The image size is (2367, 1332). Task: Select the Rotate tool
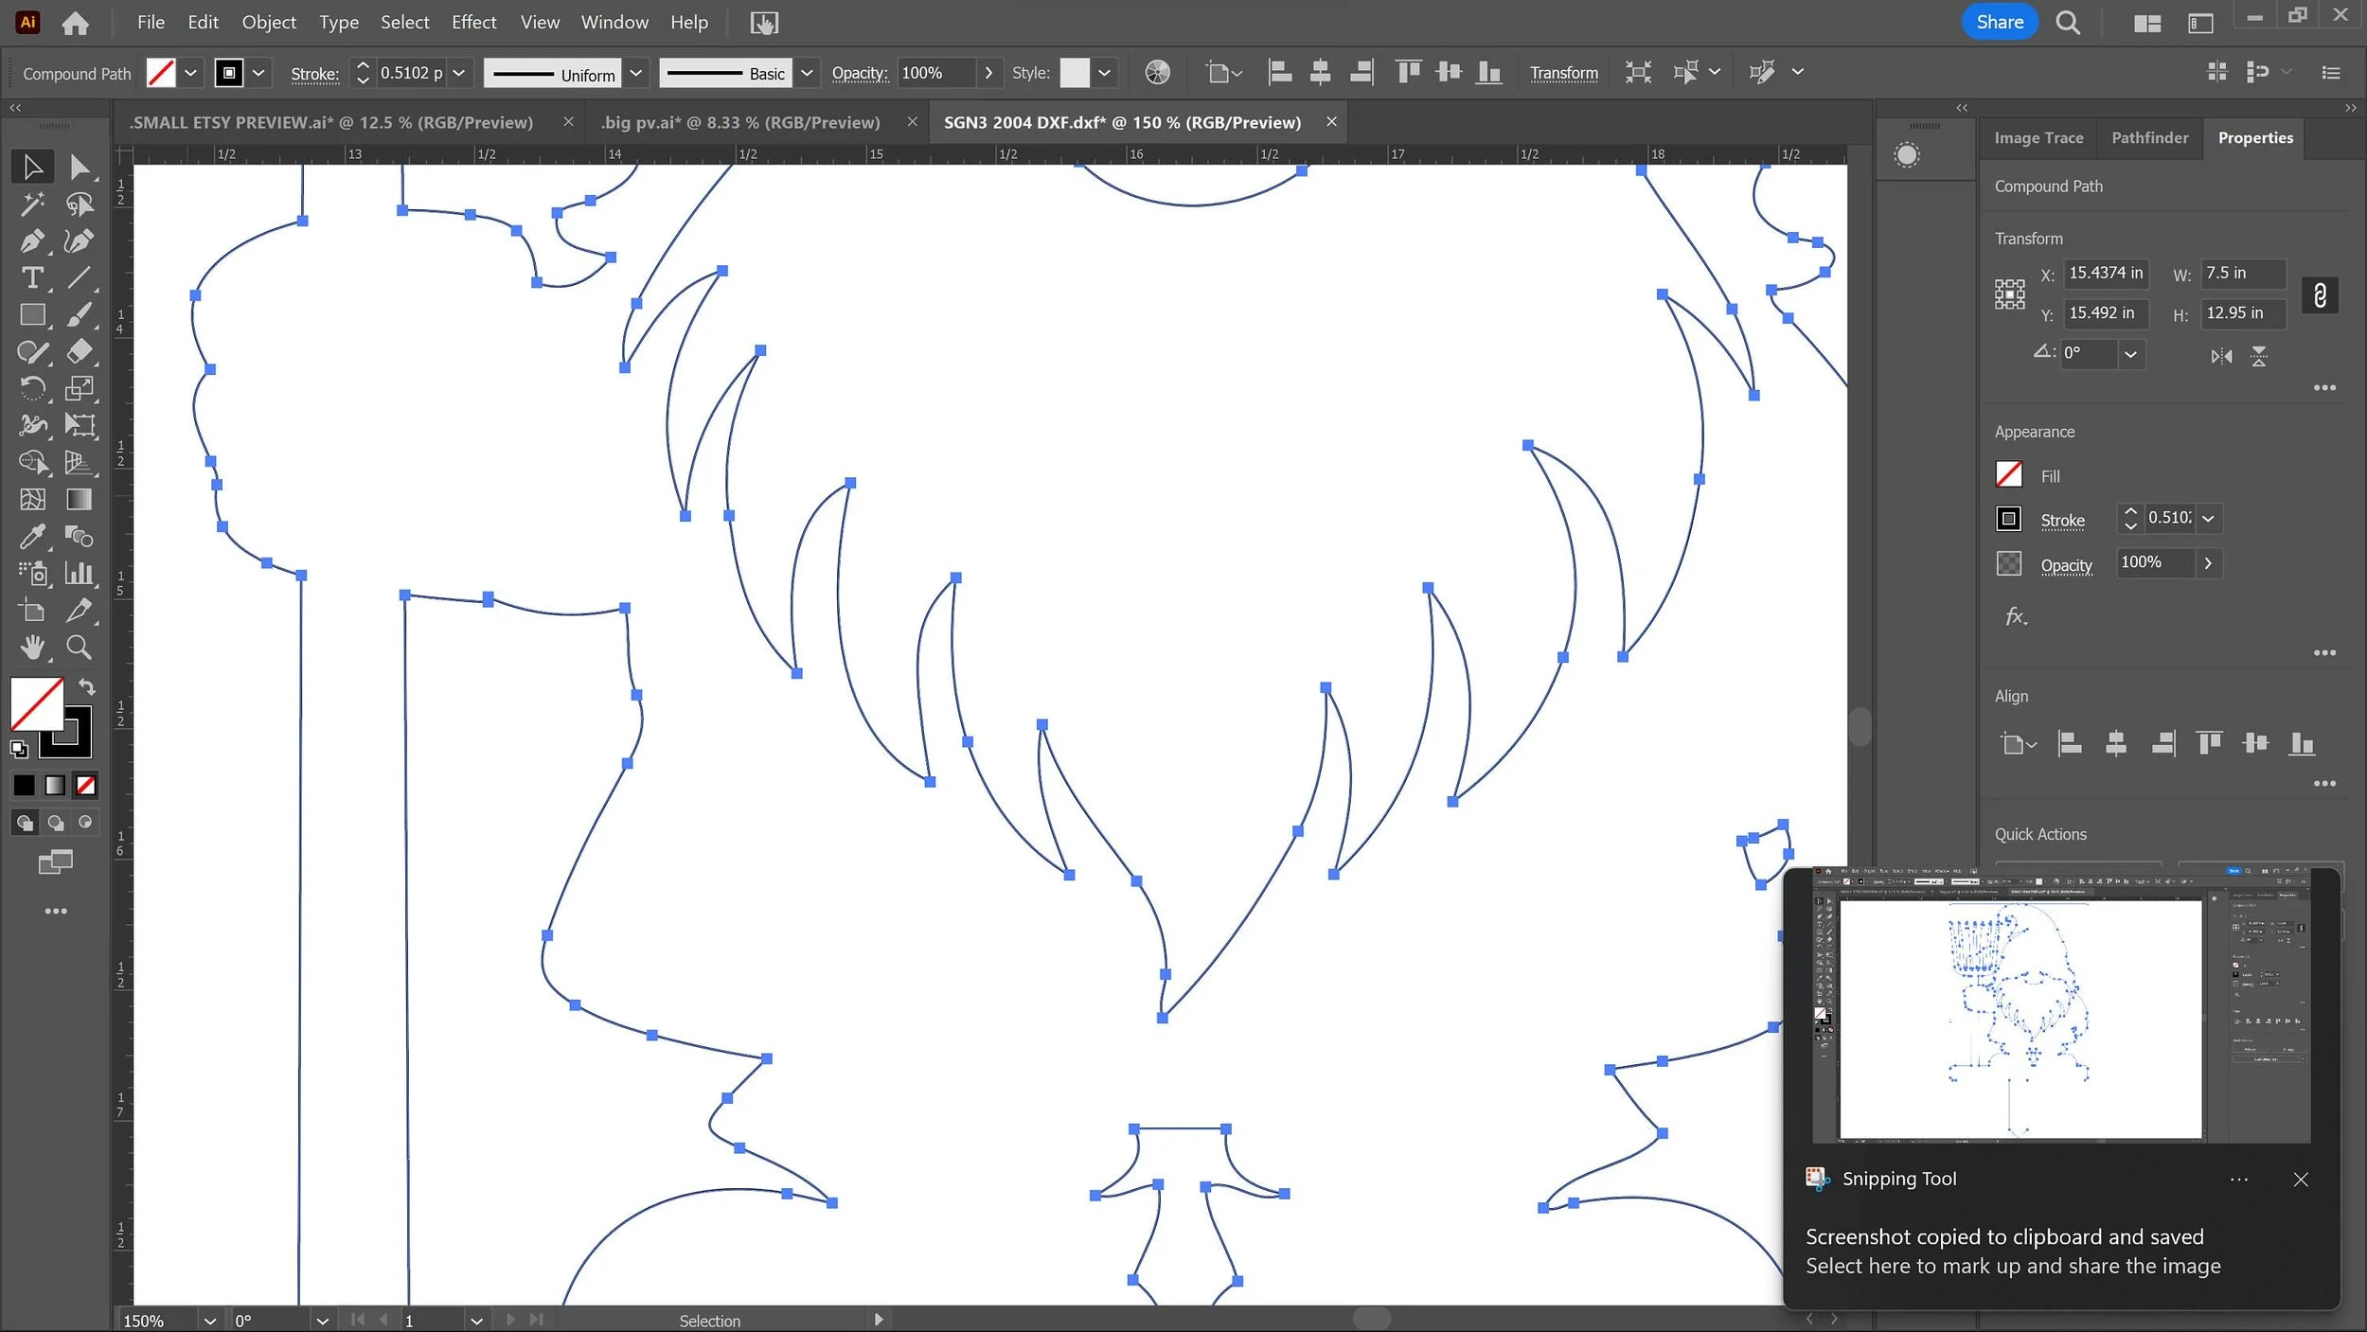[x=31, y=388]
